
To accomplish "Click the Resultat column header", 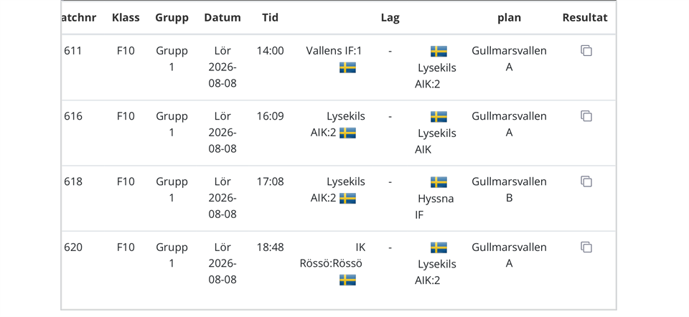I will [585, 17].
